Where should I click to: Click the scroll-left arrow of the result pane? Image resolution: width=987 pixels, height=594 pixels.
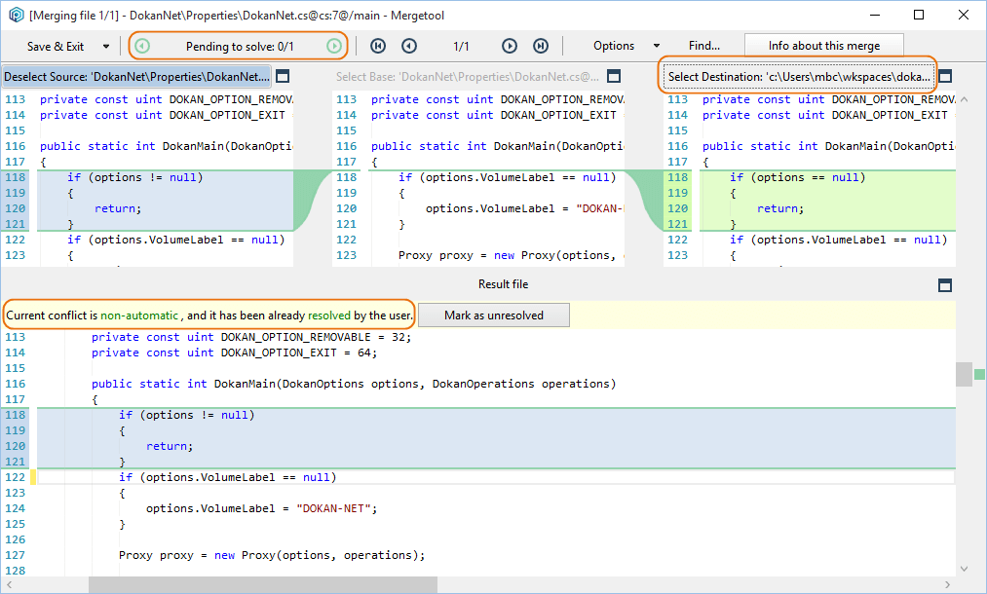pos(9,585)
